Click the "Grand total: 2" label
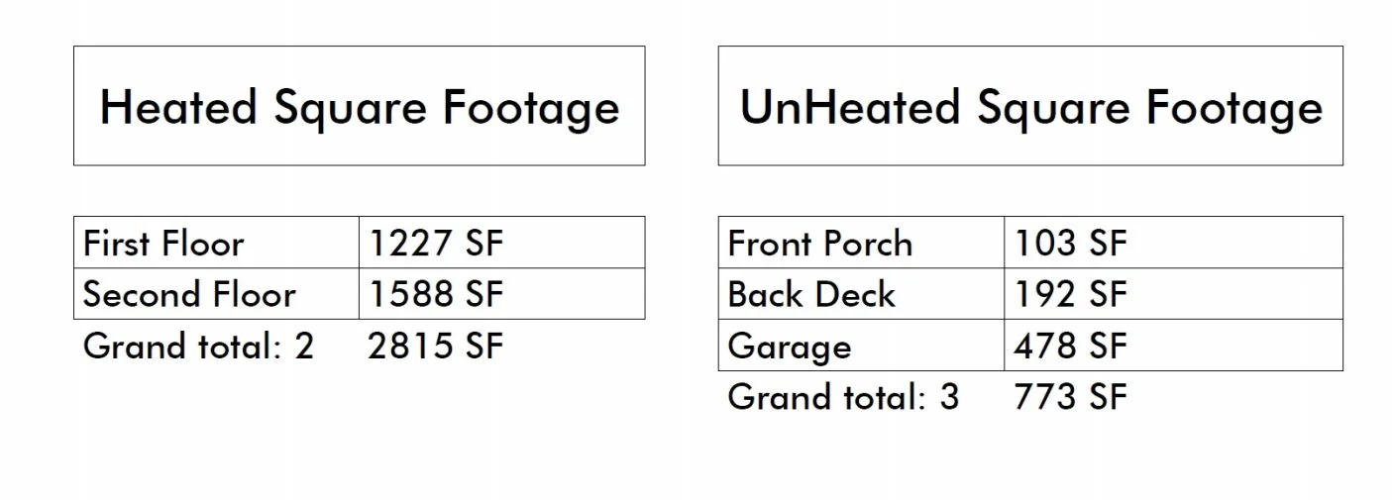1392x500 pixels. [x=198, y=347]
